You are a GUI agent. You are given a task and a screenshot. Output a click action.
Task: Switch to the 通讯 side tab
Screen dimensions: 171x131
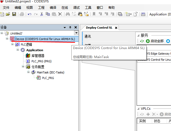(88, 36)
